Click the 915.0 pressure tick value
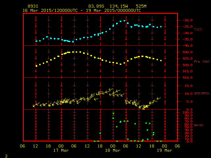Viewport: 211px width, 158px height. coord(188,71)
